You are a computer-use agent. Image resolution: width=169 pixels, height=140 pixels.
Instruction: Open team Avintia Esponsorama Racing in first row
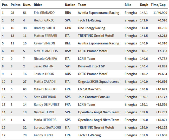99,13
